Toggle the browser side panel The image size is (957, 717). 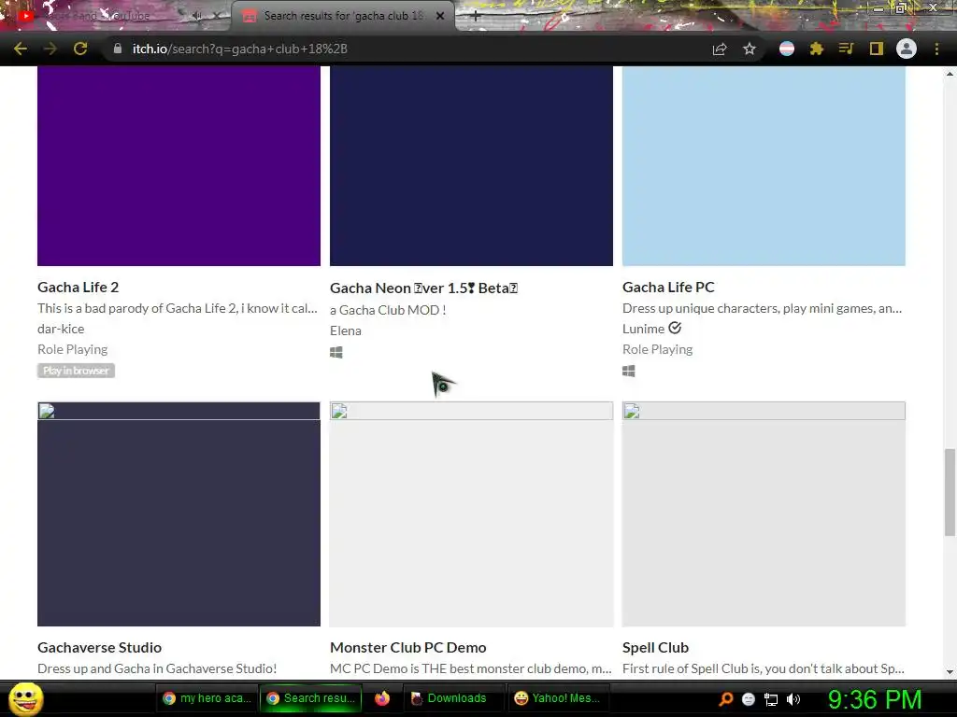[x=877, y=49]
